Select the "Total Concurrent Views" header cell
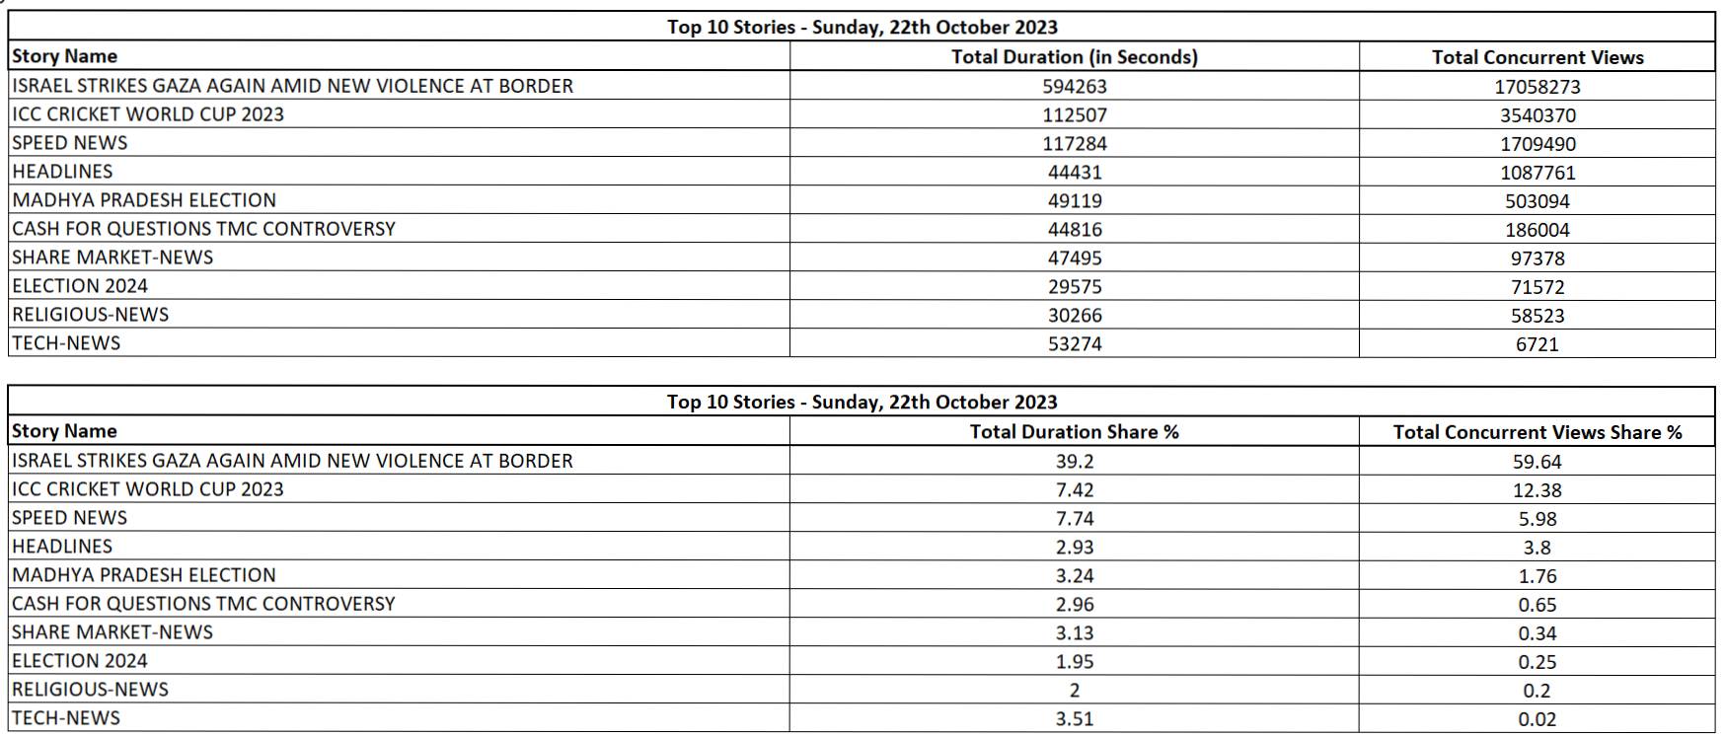This screenshot has width=1725, height=738. point(1537,57)
